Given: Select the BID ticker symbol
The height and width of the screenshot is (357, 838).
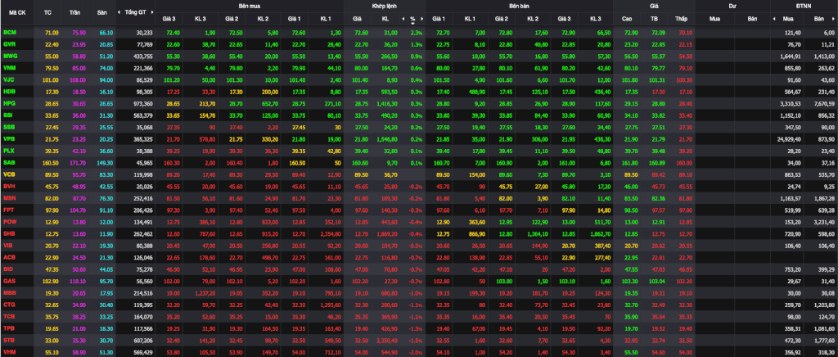Looking at the screenshot, I should [8, 269].
